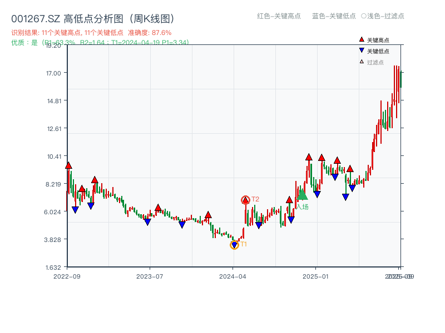Click the earliest red high marker at 2022-09
This screenshot has height=333, width=445.
click(x=68, y=165)
